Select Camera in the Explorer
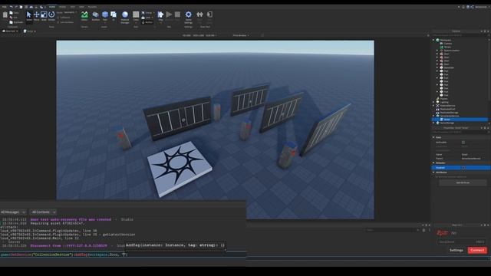Screen dimensions: 491x276 coord(447,44)
